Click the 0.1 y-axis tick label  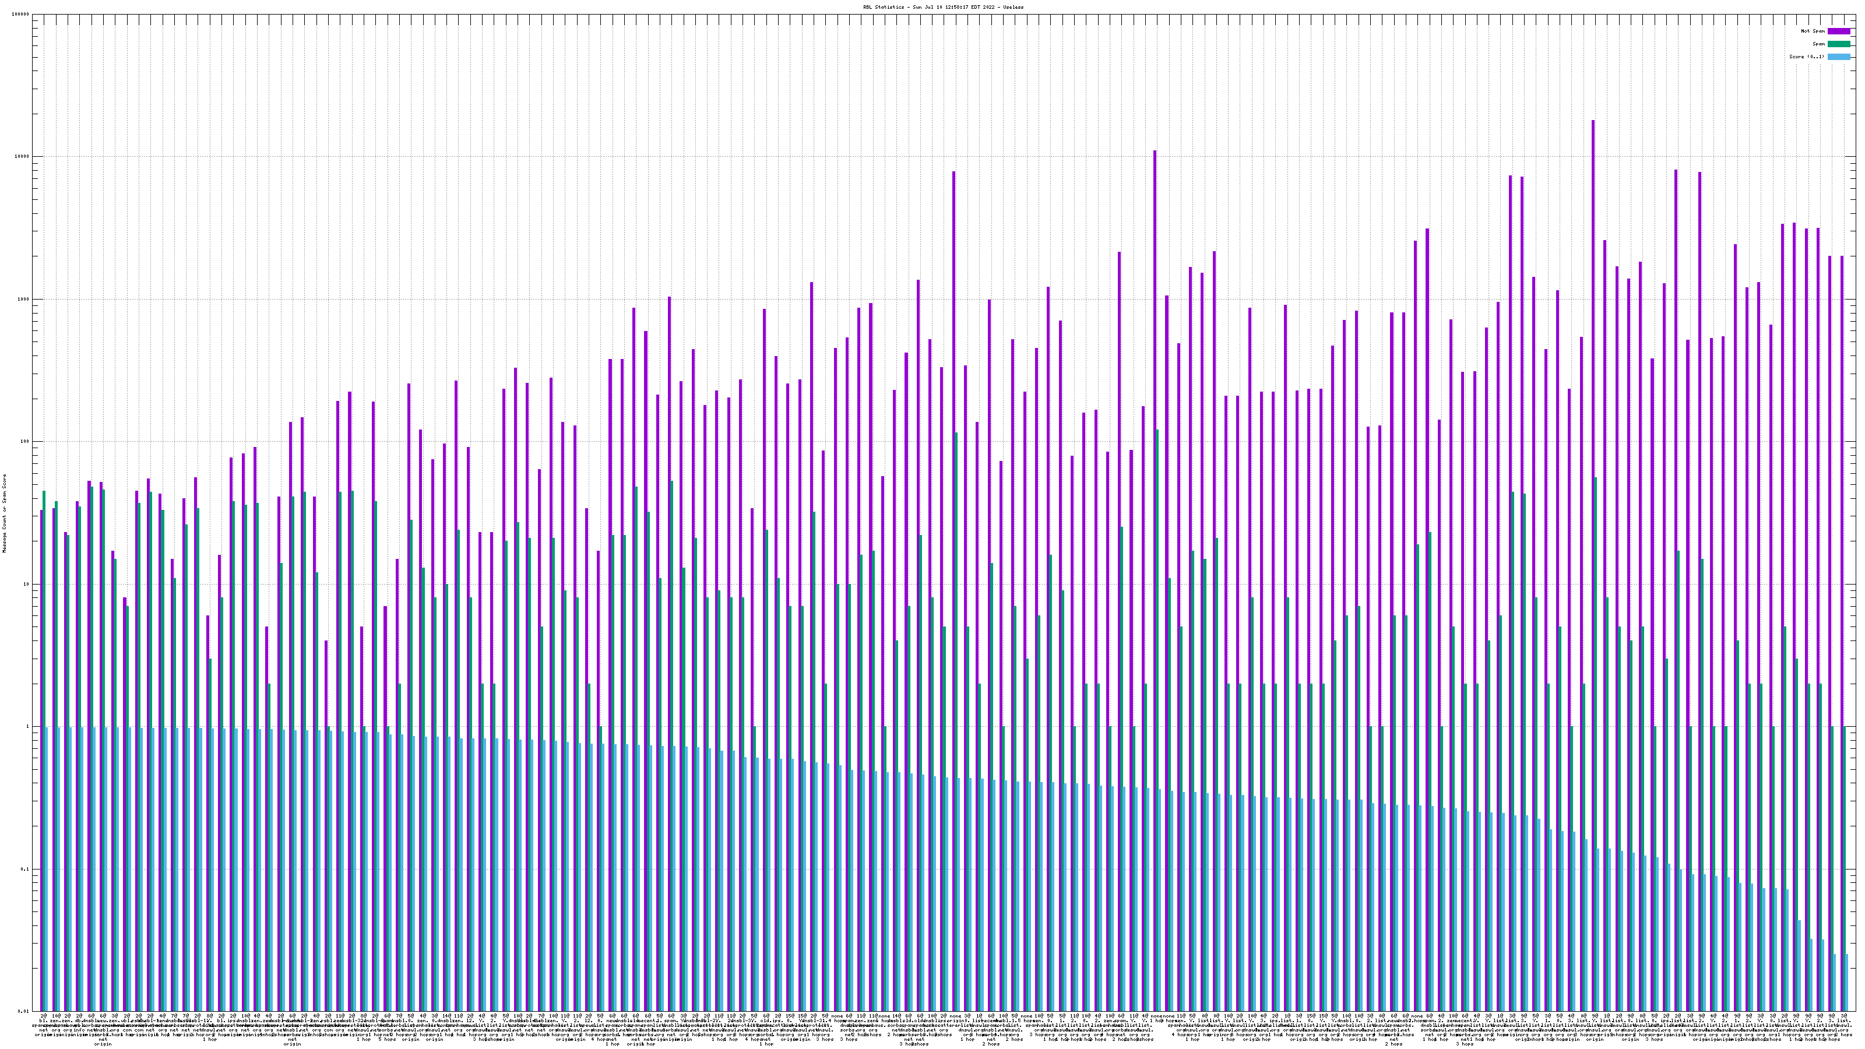tap(24, 869)
